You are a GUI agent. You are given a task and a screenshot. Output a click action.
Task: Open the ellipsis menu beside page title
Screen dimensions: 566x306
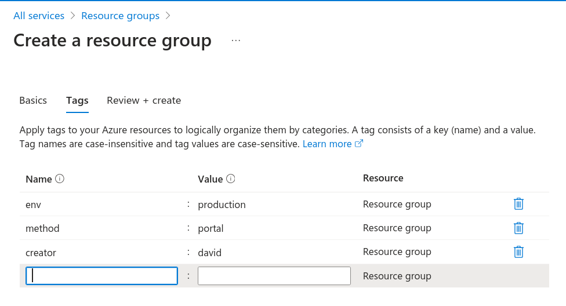pyautogui.click(x=235, y=41)
